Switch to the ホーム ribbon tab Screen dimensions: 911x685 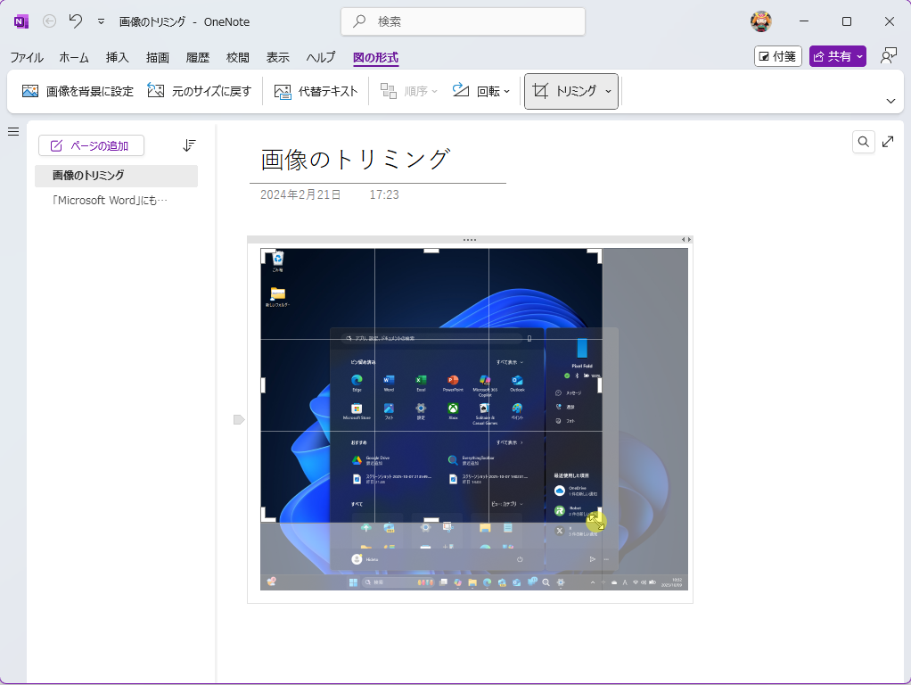tap(73, 57)
